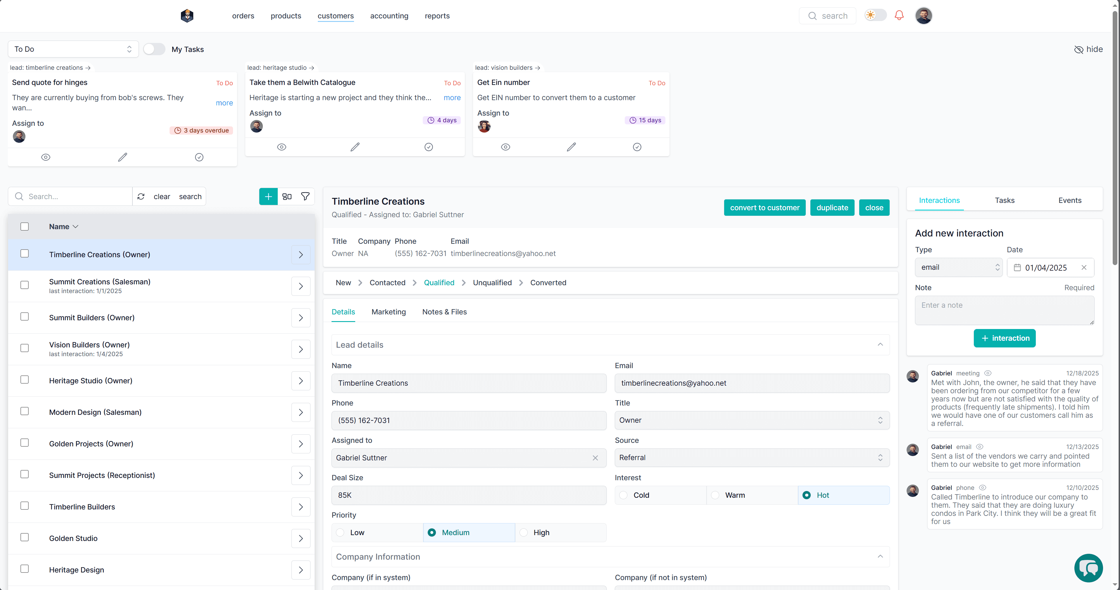
Task: Click assignee avatar on Get Ein number card
Action: point(484,126)
